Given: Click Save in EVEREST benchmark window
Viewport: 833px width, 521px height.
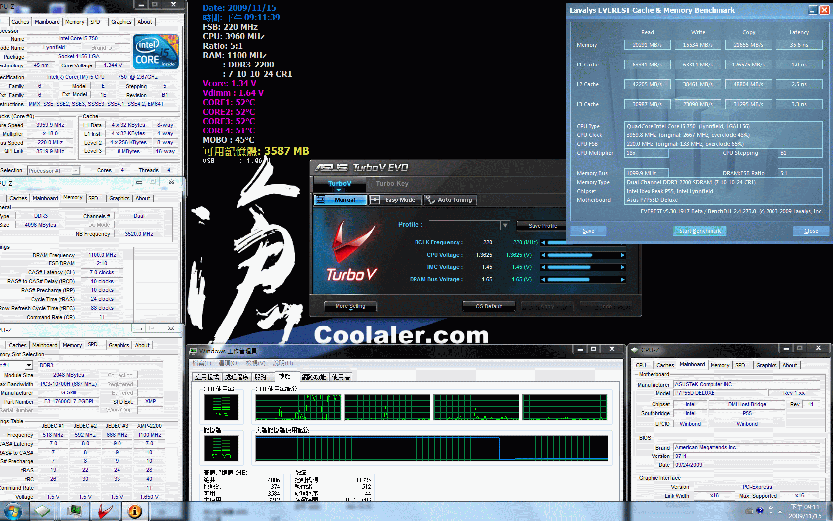Looking at the screenshot, I should 588,231.
